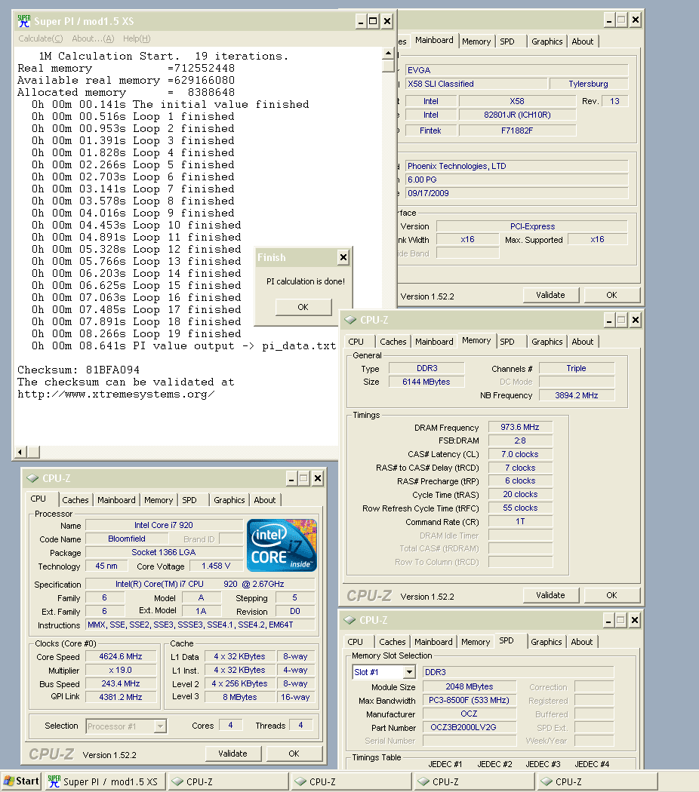The width and height of the screenshot is (699, 792).
Task: Open Mainboard tab in window showing Core Speed
Action: 116,500
